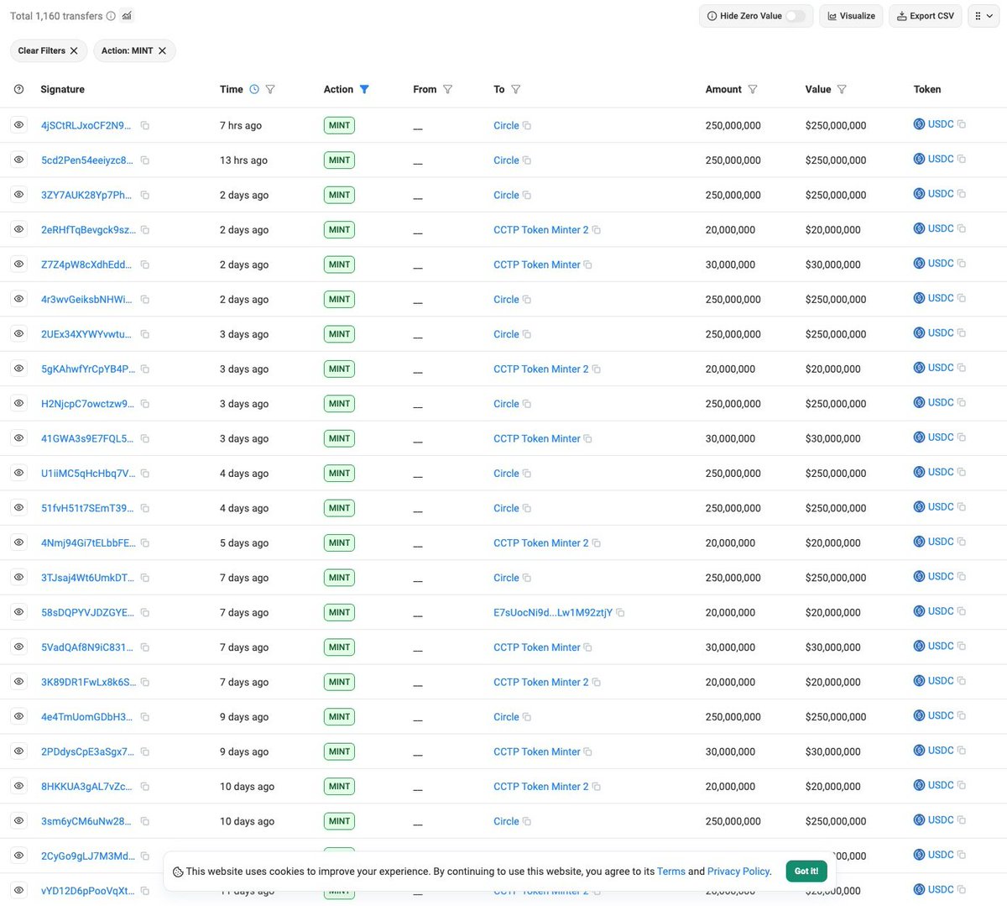Copy signature 41GWA3s9E7FQL5 to clipboard
Viewport: 1007px width, 906px height.
[145, 439]
